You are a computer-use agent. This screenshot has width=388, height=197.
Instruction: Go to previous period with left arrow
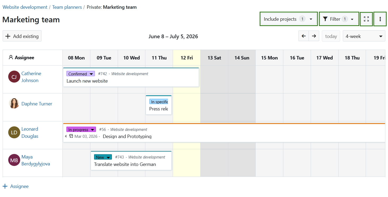click(304, 36)
